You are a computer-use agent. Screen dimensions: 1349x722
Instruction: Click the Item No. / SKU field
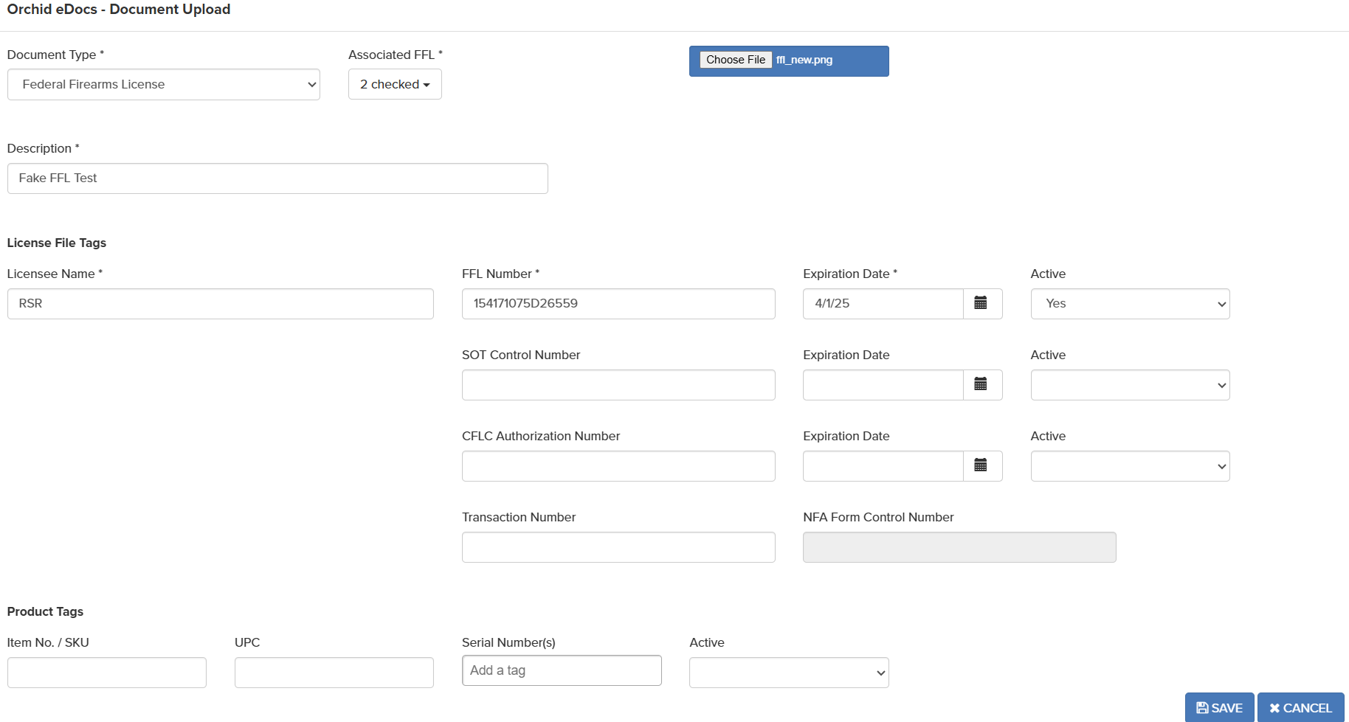pyautogui.click(x=107, y=673)
